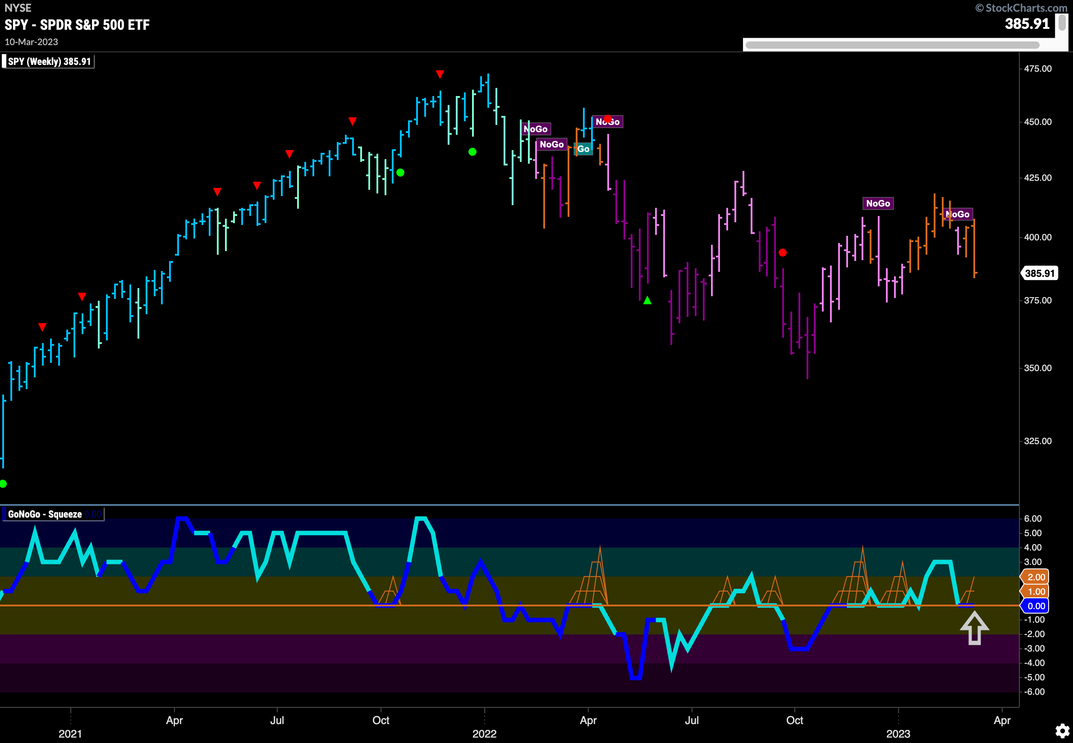Click the green circle marker near December 2021
Image resolution: width=1073 pixels, height=743 pixels.
click(472, 152)
